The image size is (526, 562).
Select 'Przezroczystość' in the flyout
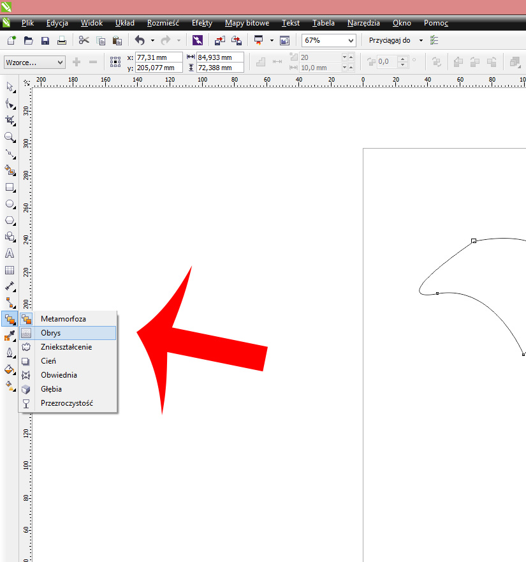coord(67,403)
